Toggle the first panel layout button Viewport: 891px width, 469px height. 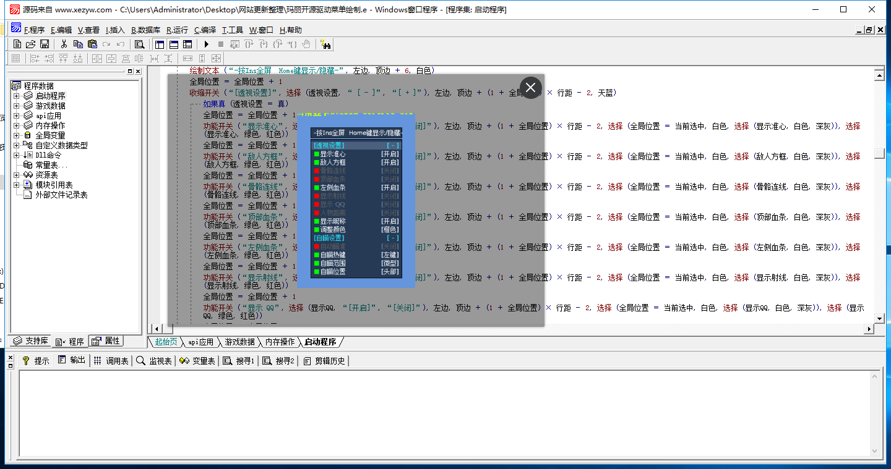click(160, 44)
